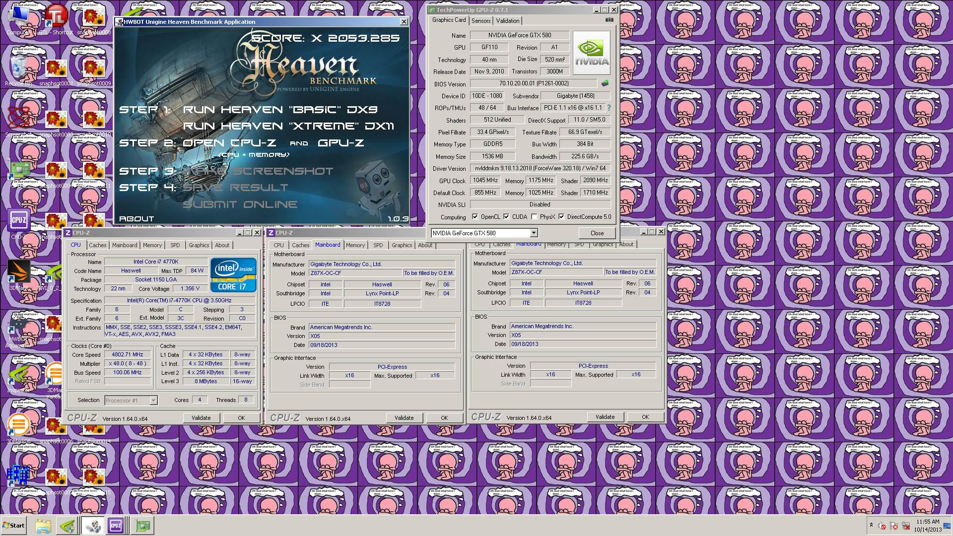The image size is (953, 536).
Task: Toggle the CUDA checkbox in GPU-Z
Action: point(506,217)
